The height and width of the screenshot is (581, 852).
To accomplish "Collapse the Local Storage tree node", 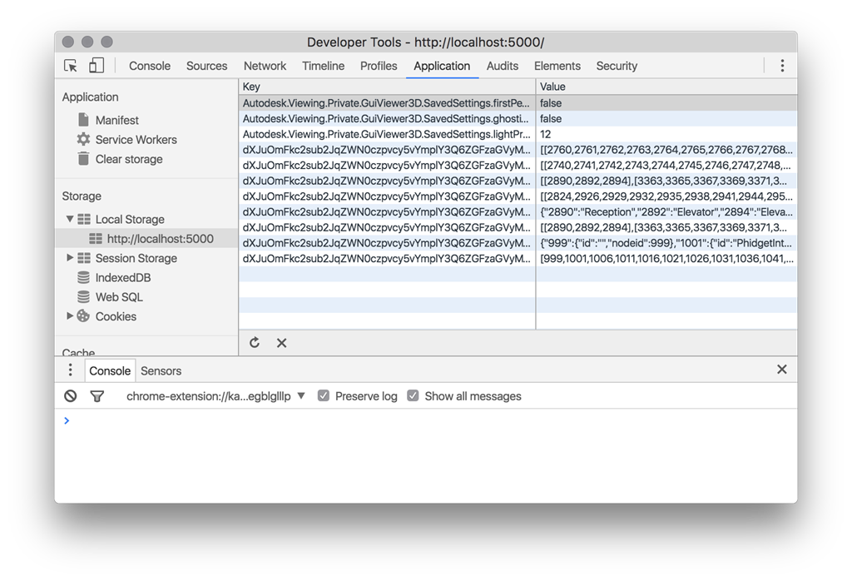I will click(x=70, y=220).
